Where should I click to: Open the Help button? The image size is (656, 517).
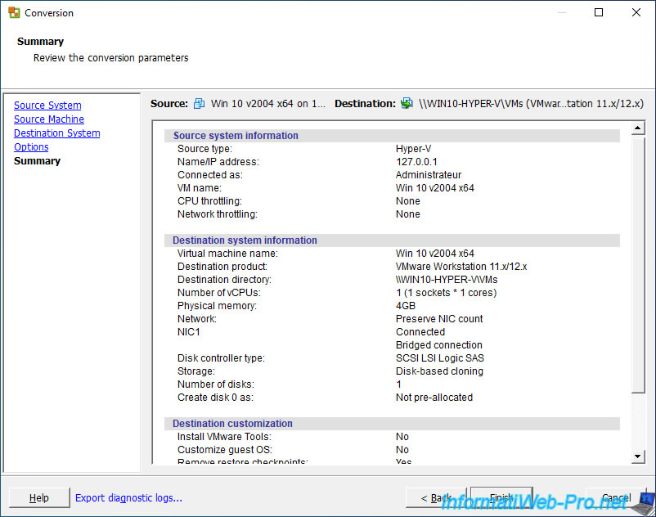point(39,497)
